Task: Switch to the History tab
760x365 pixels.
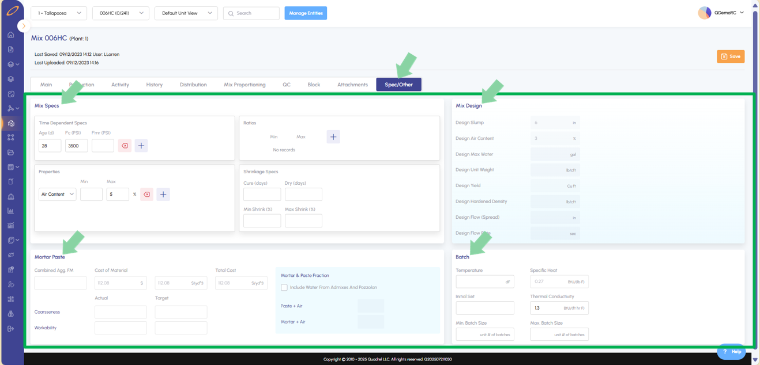Action: click(x=155, y=85)
